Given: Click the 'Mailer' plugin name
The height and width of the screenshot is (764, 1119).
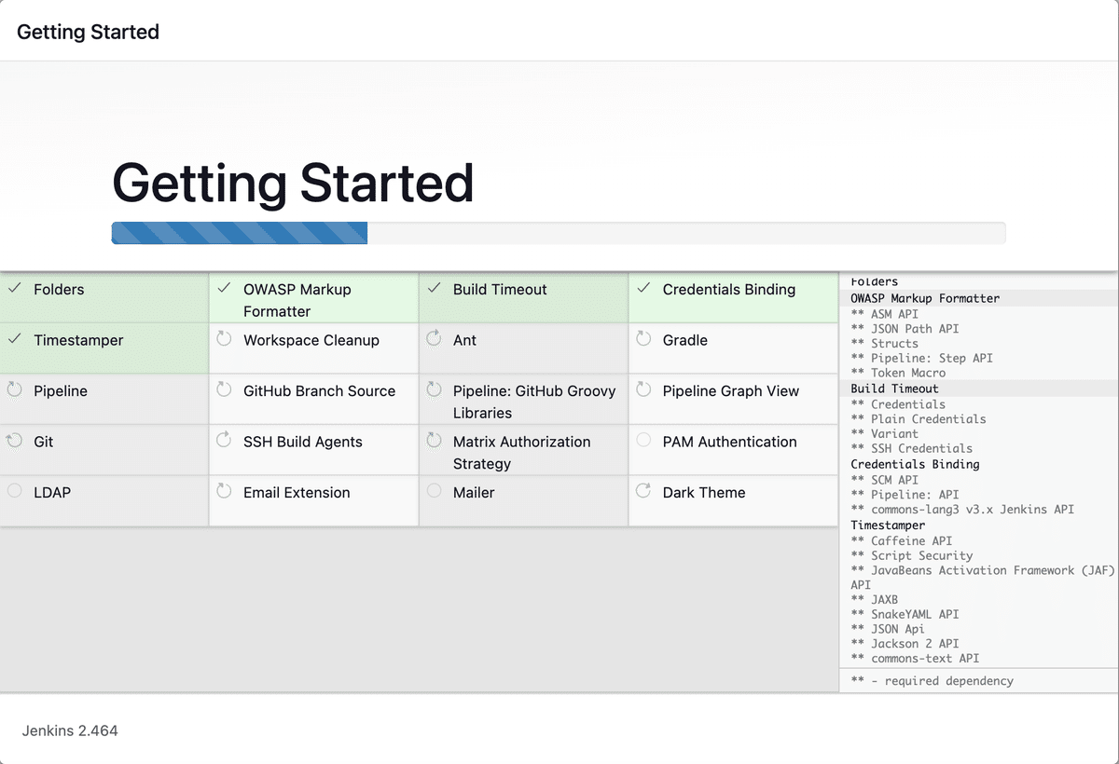Looking at the screenshot, I should pos(474,493).
